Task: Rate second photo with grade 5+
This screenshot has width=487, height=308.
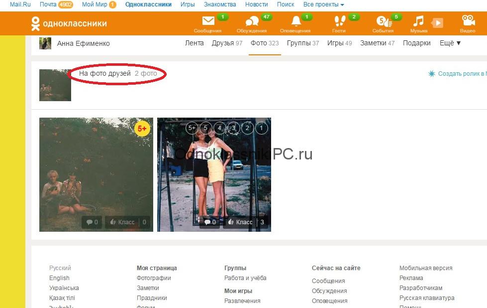Action: pyautogui.click(x=192, y=128)
